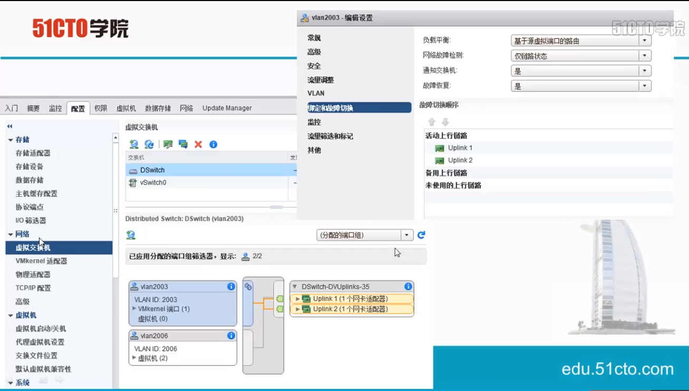The width and height of the screenshot is (689, 391).
Task: Click the vlan2003 port group icon
Action: point(134,287)
